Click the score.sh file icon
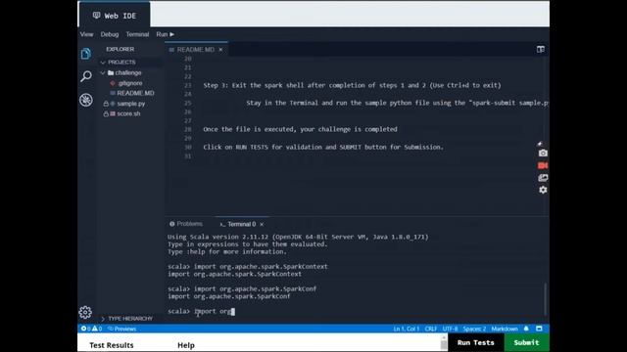This screenshot has height=352, width=627. [113, 113]
